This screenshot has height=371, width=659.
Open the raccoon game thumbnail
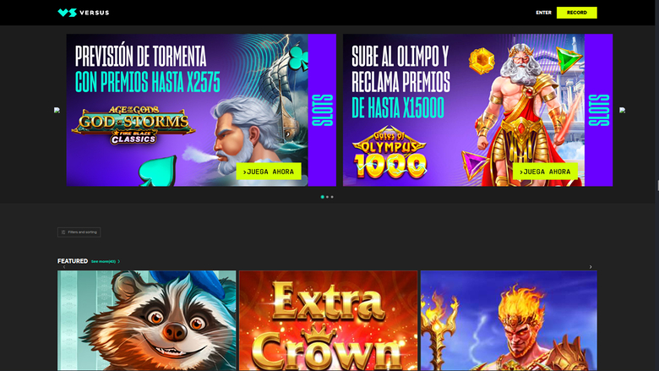[x=147, y=320]
